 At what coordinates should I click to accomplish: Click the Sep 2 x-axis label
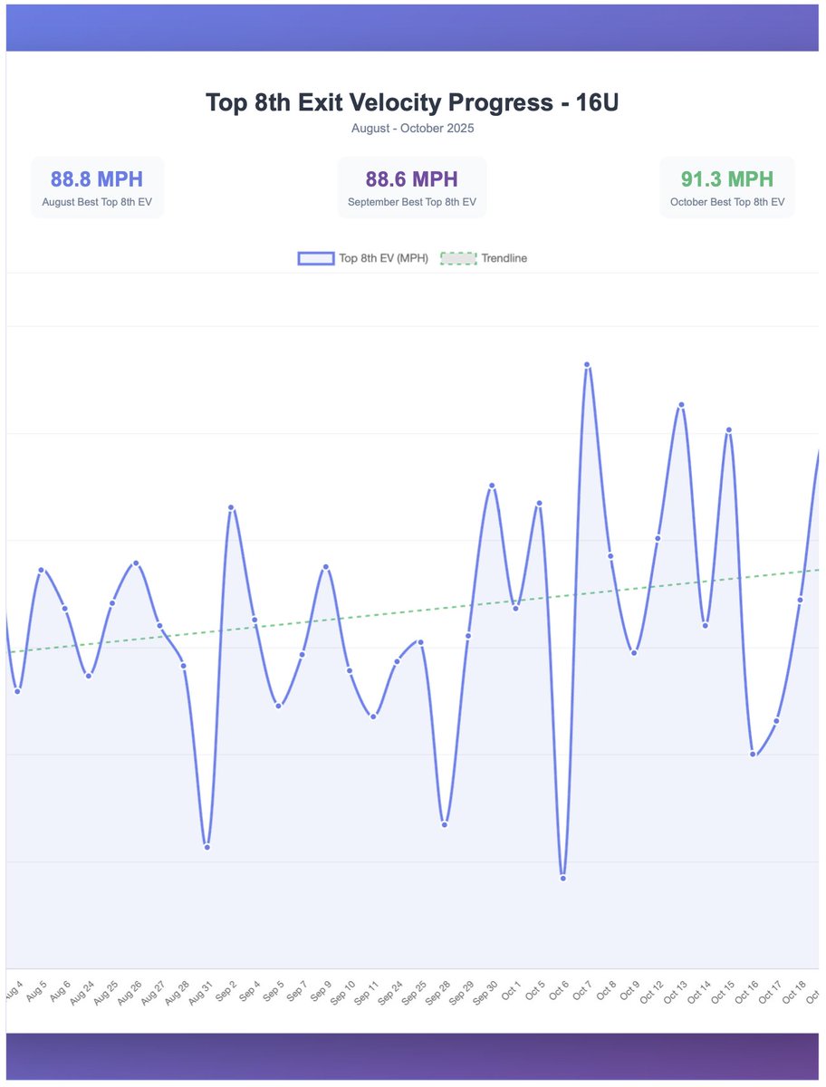(x=226, y=991)
